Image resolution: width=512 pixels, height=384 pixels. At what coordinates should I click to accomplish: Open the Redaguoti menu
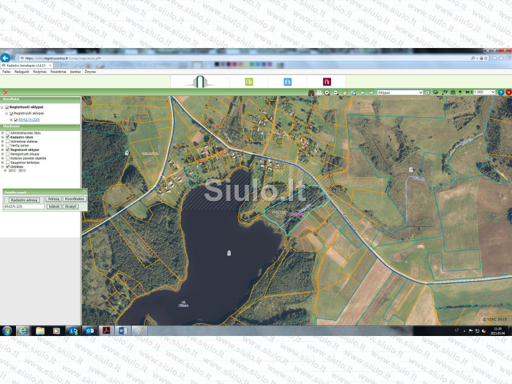(x=22, y=72)
